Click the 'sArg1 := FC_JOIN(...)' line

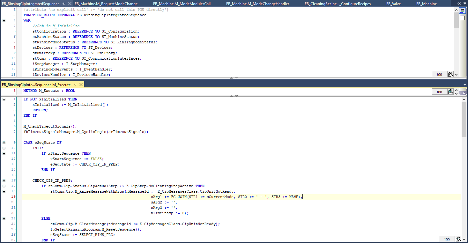tap(227, 197)
